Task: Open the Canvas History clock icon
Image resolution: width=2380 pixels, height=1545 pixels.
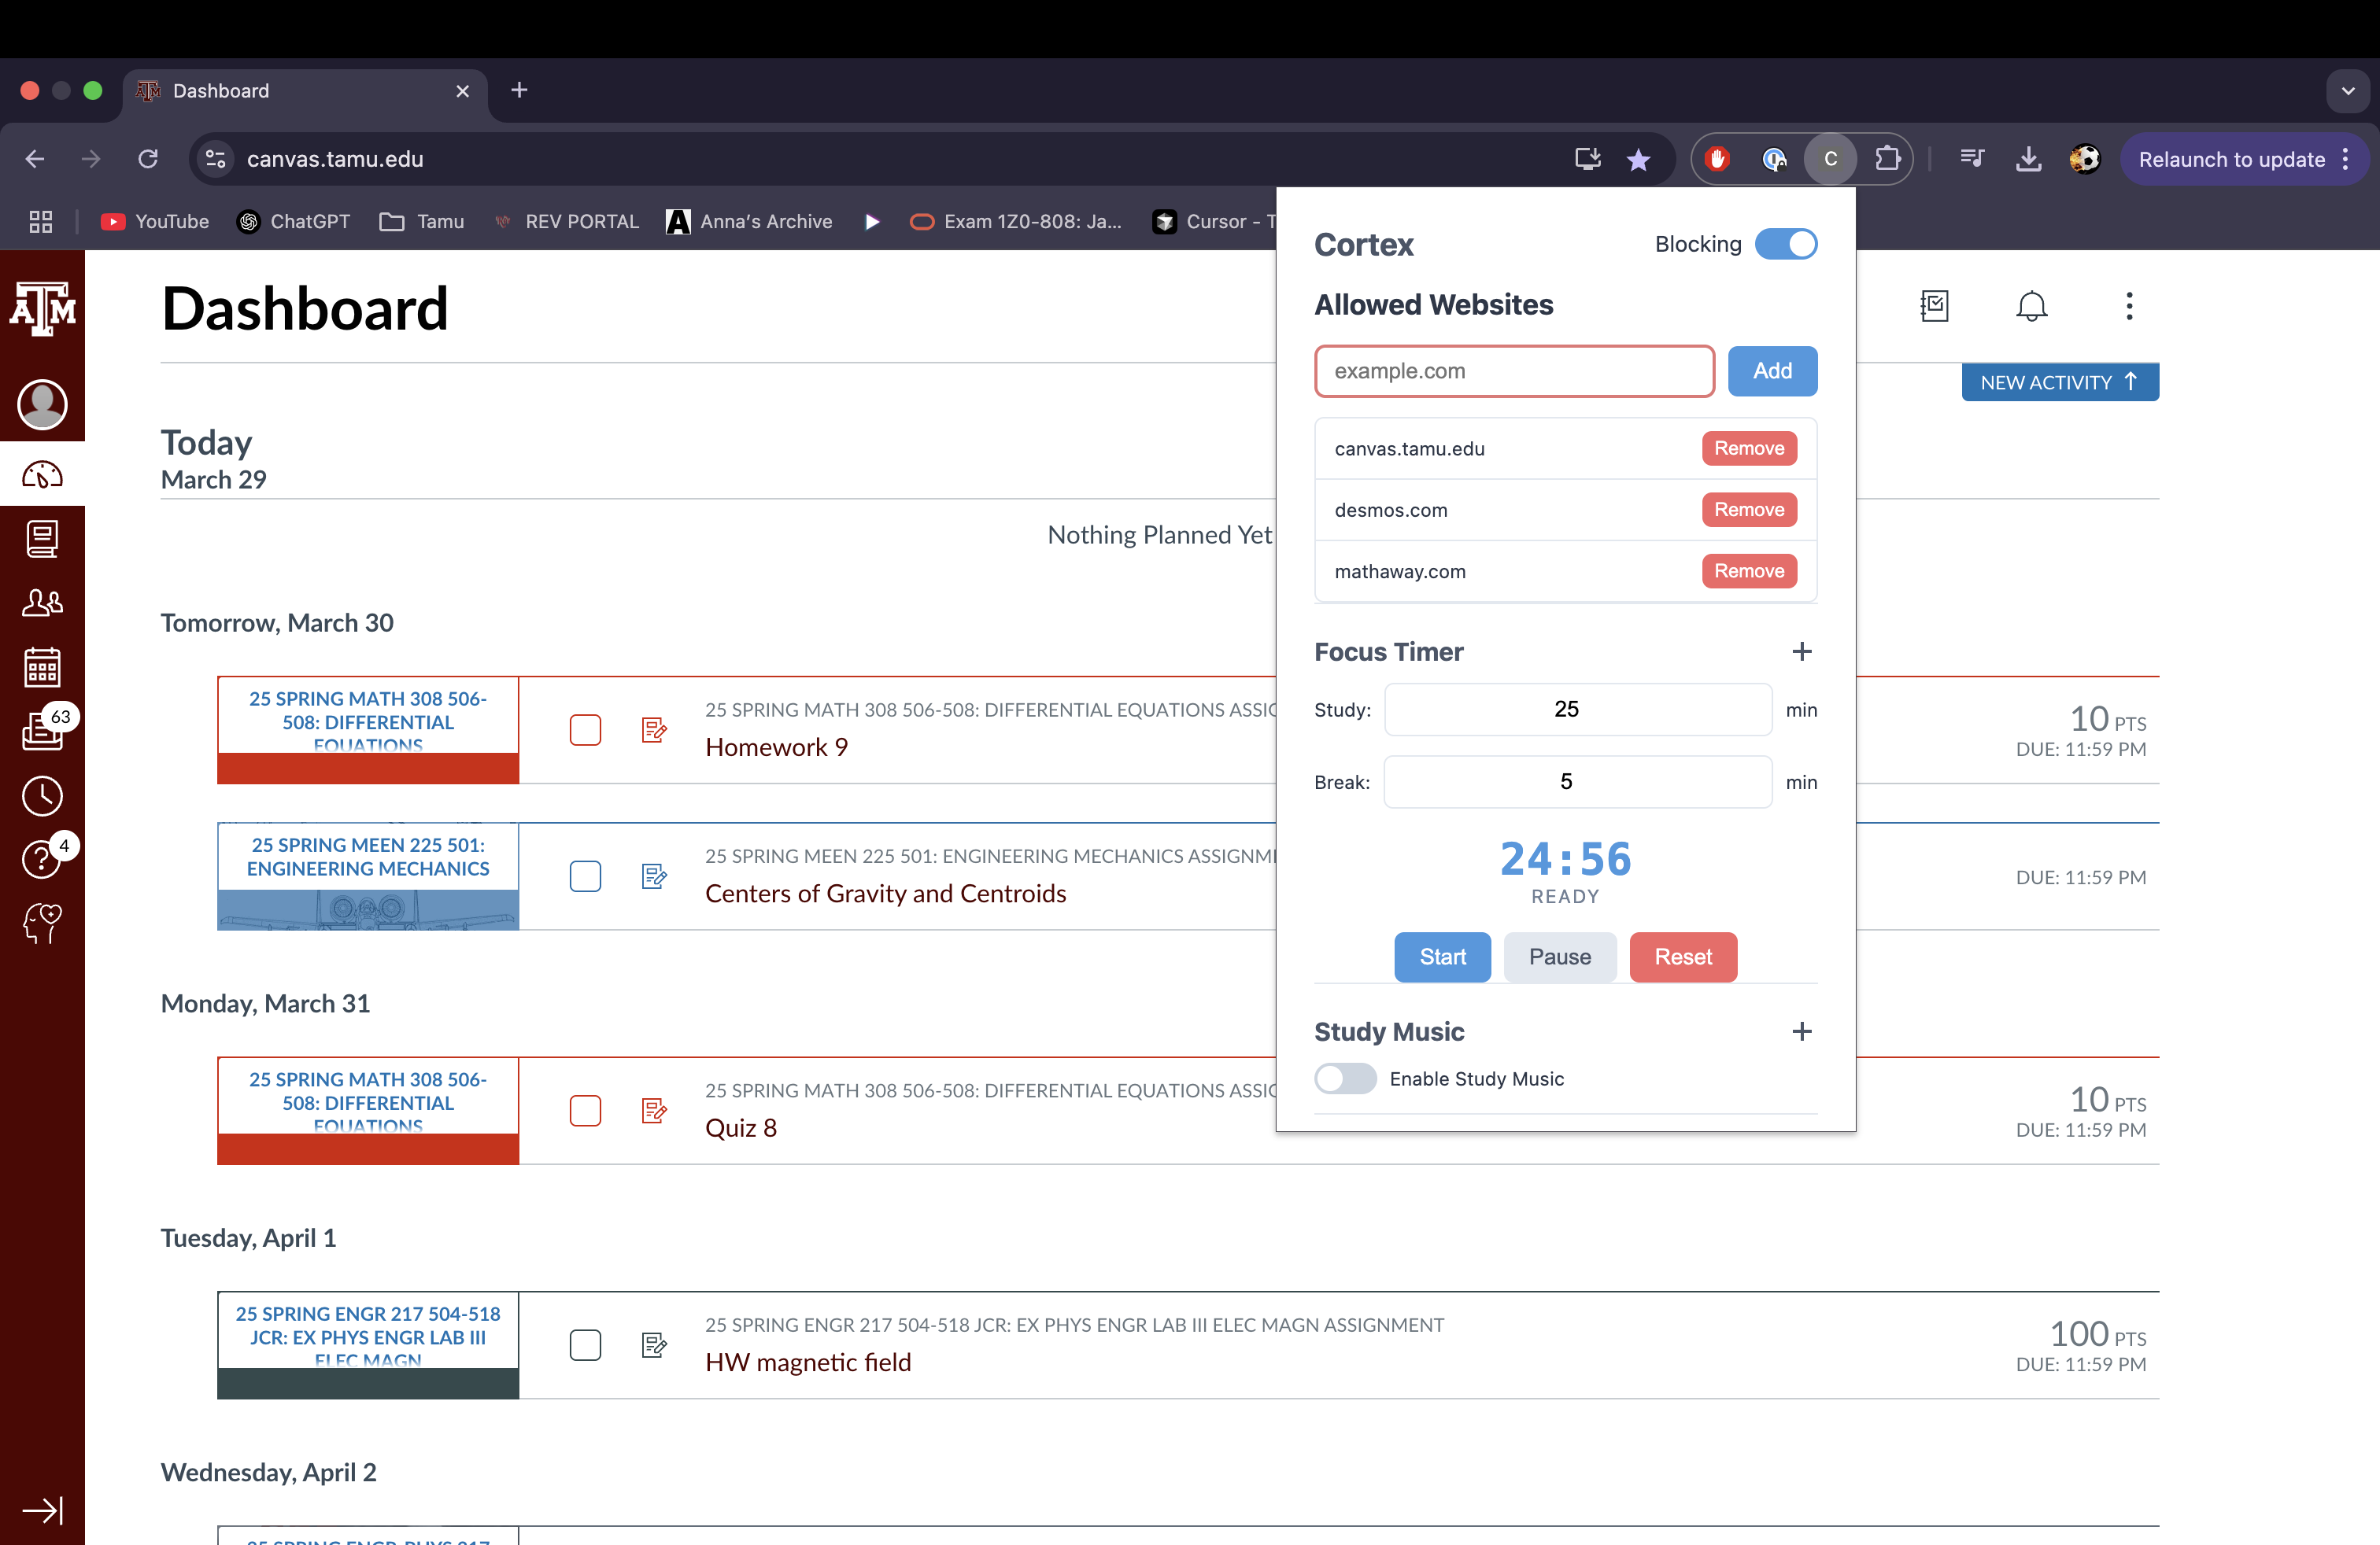Action: click(42, 795)
